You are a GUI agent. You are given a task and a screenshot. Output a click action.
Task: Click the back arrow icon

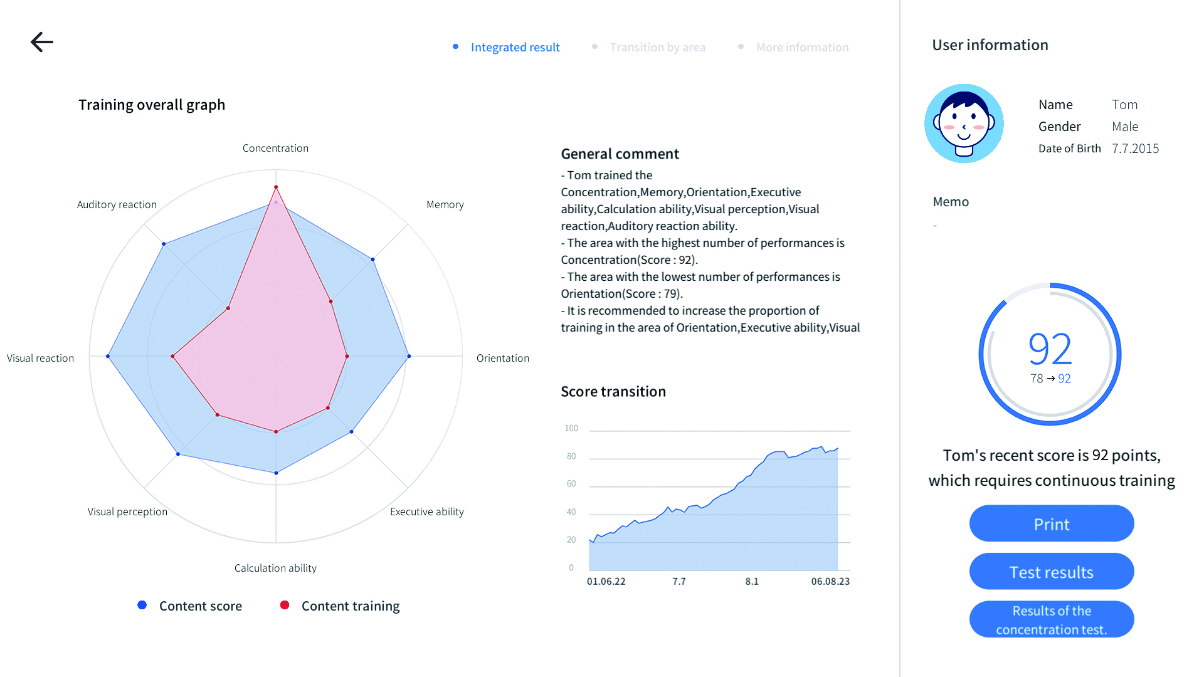pos(42,42)
